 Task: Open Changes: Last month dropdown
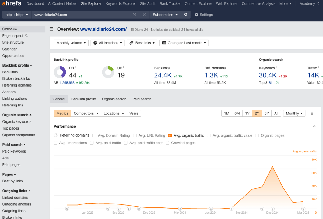(x=184, y=43)
